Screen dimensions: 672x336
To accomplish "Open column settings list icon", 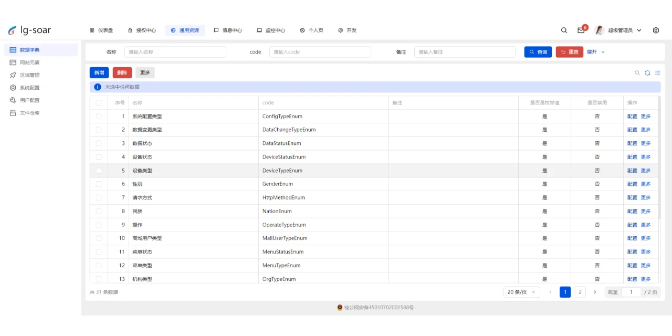I will coord(657,73).
